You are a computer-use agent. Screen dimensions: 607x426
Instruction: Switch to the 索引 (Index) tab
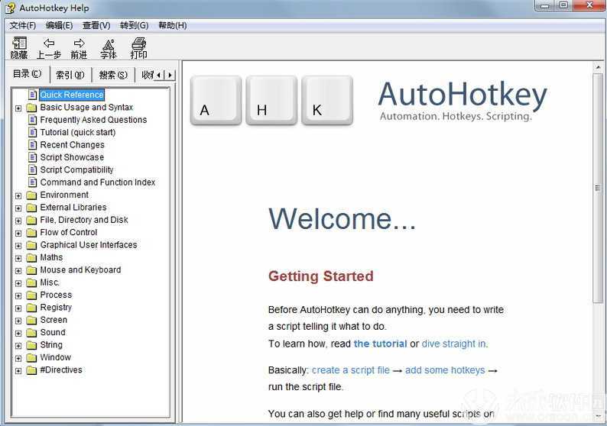[x=70, y=75]
